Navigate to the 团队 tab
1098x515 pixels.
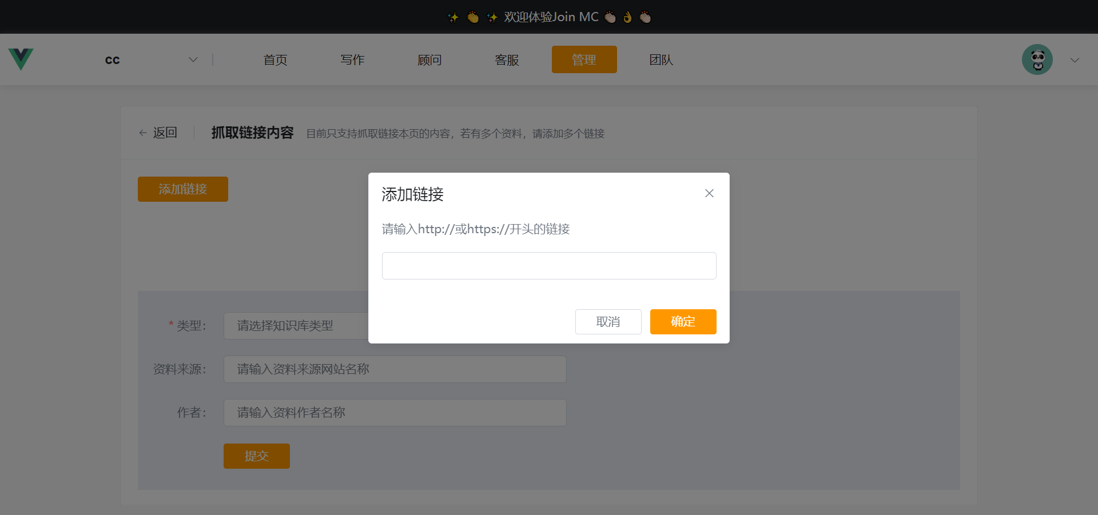tap(661, 59)
